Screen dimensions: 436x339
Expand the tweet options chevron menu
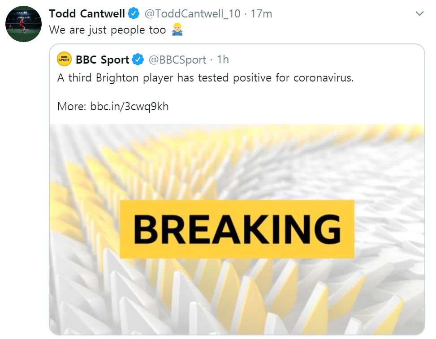point(419,14)
